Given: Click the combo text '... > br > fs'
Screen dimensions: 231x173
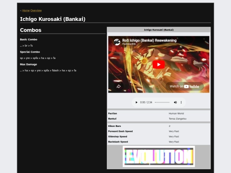Looking at the screenshot, I should coord(27,46).
